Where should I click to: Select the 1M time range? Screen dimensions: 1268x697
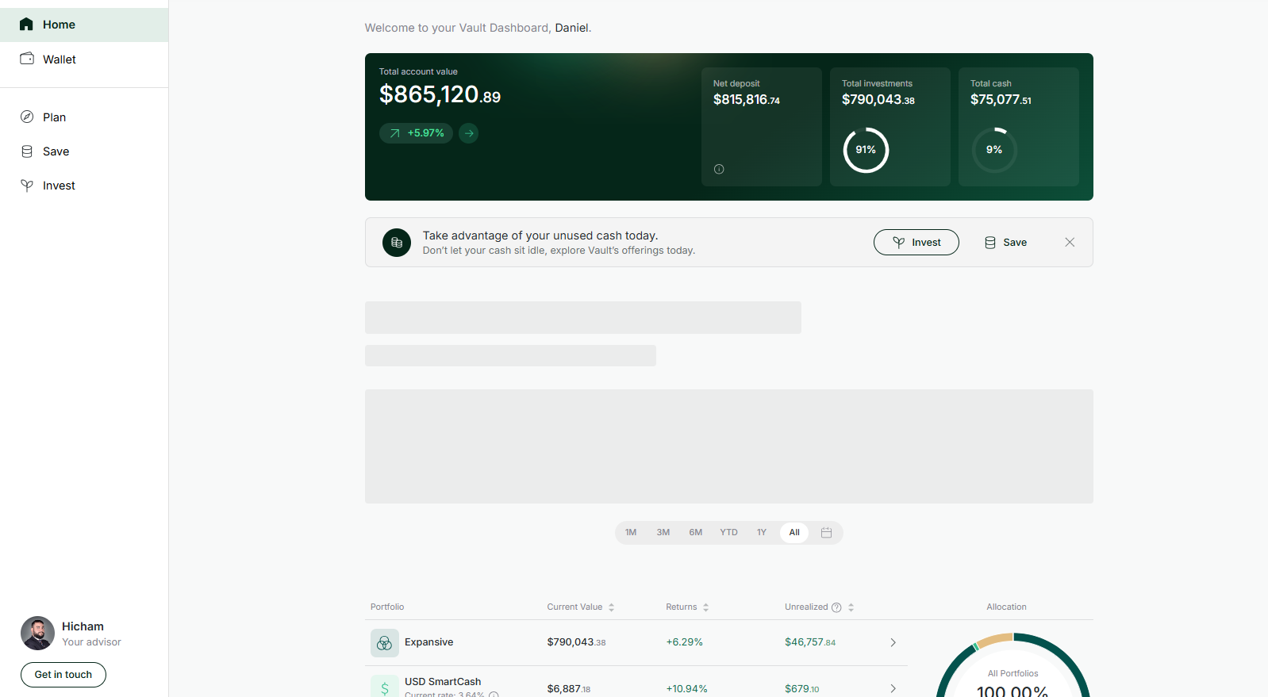click(x=631, y=533)
